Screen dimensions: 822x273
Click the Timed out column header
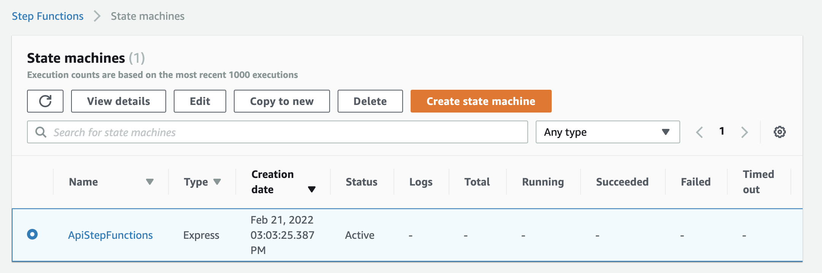759,182
